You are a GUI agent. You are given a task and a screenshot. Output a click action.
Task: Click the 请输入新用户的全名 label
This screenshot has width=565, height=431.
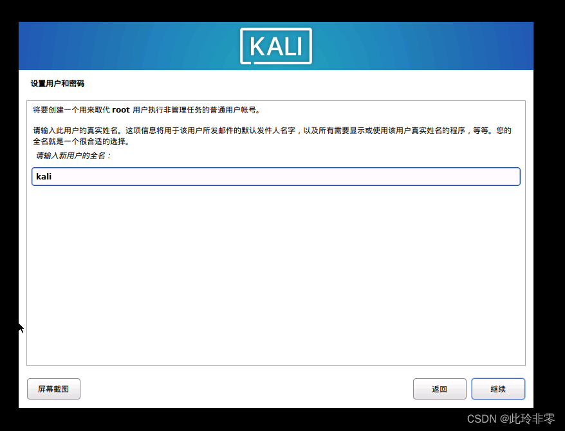(x=73, y=156)
